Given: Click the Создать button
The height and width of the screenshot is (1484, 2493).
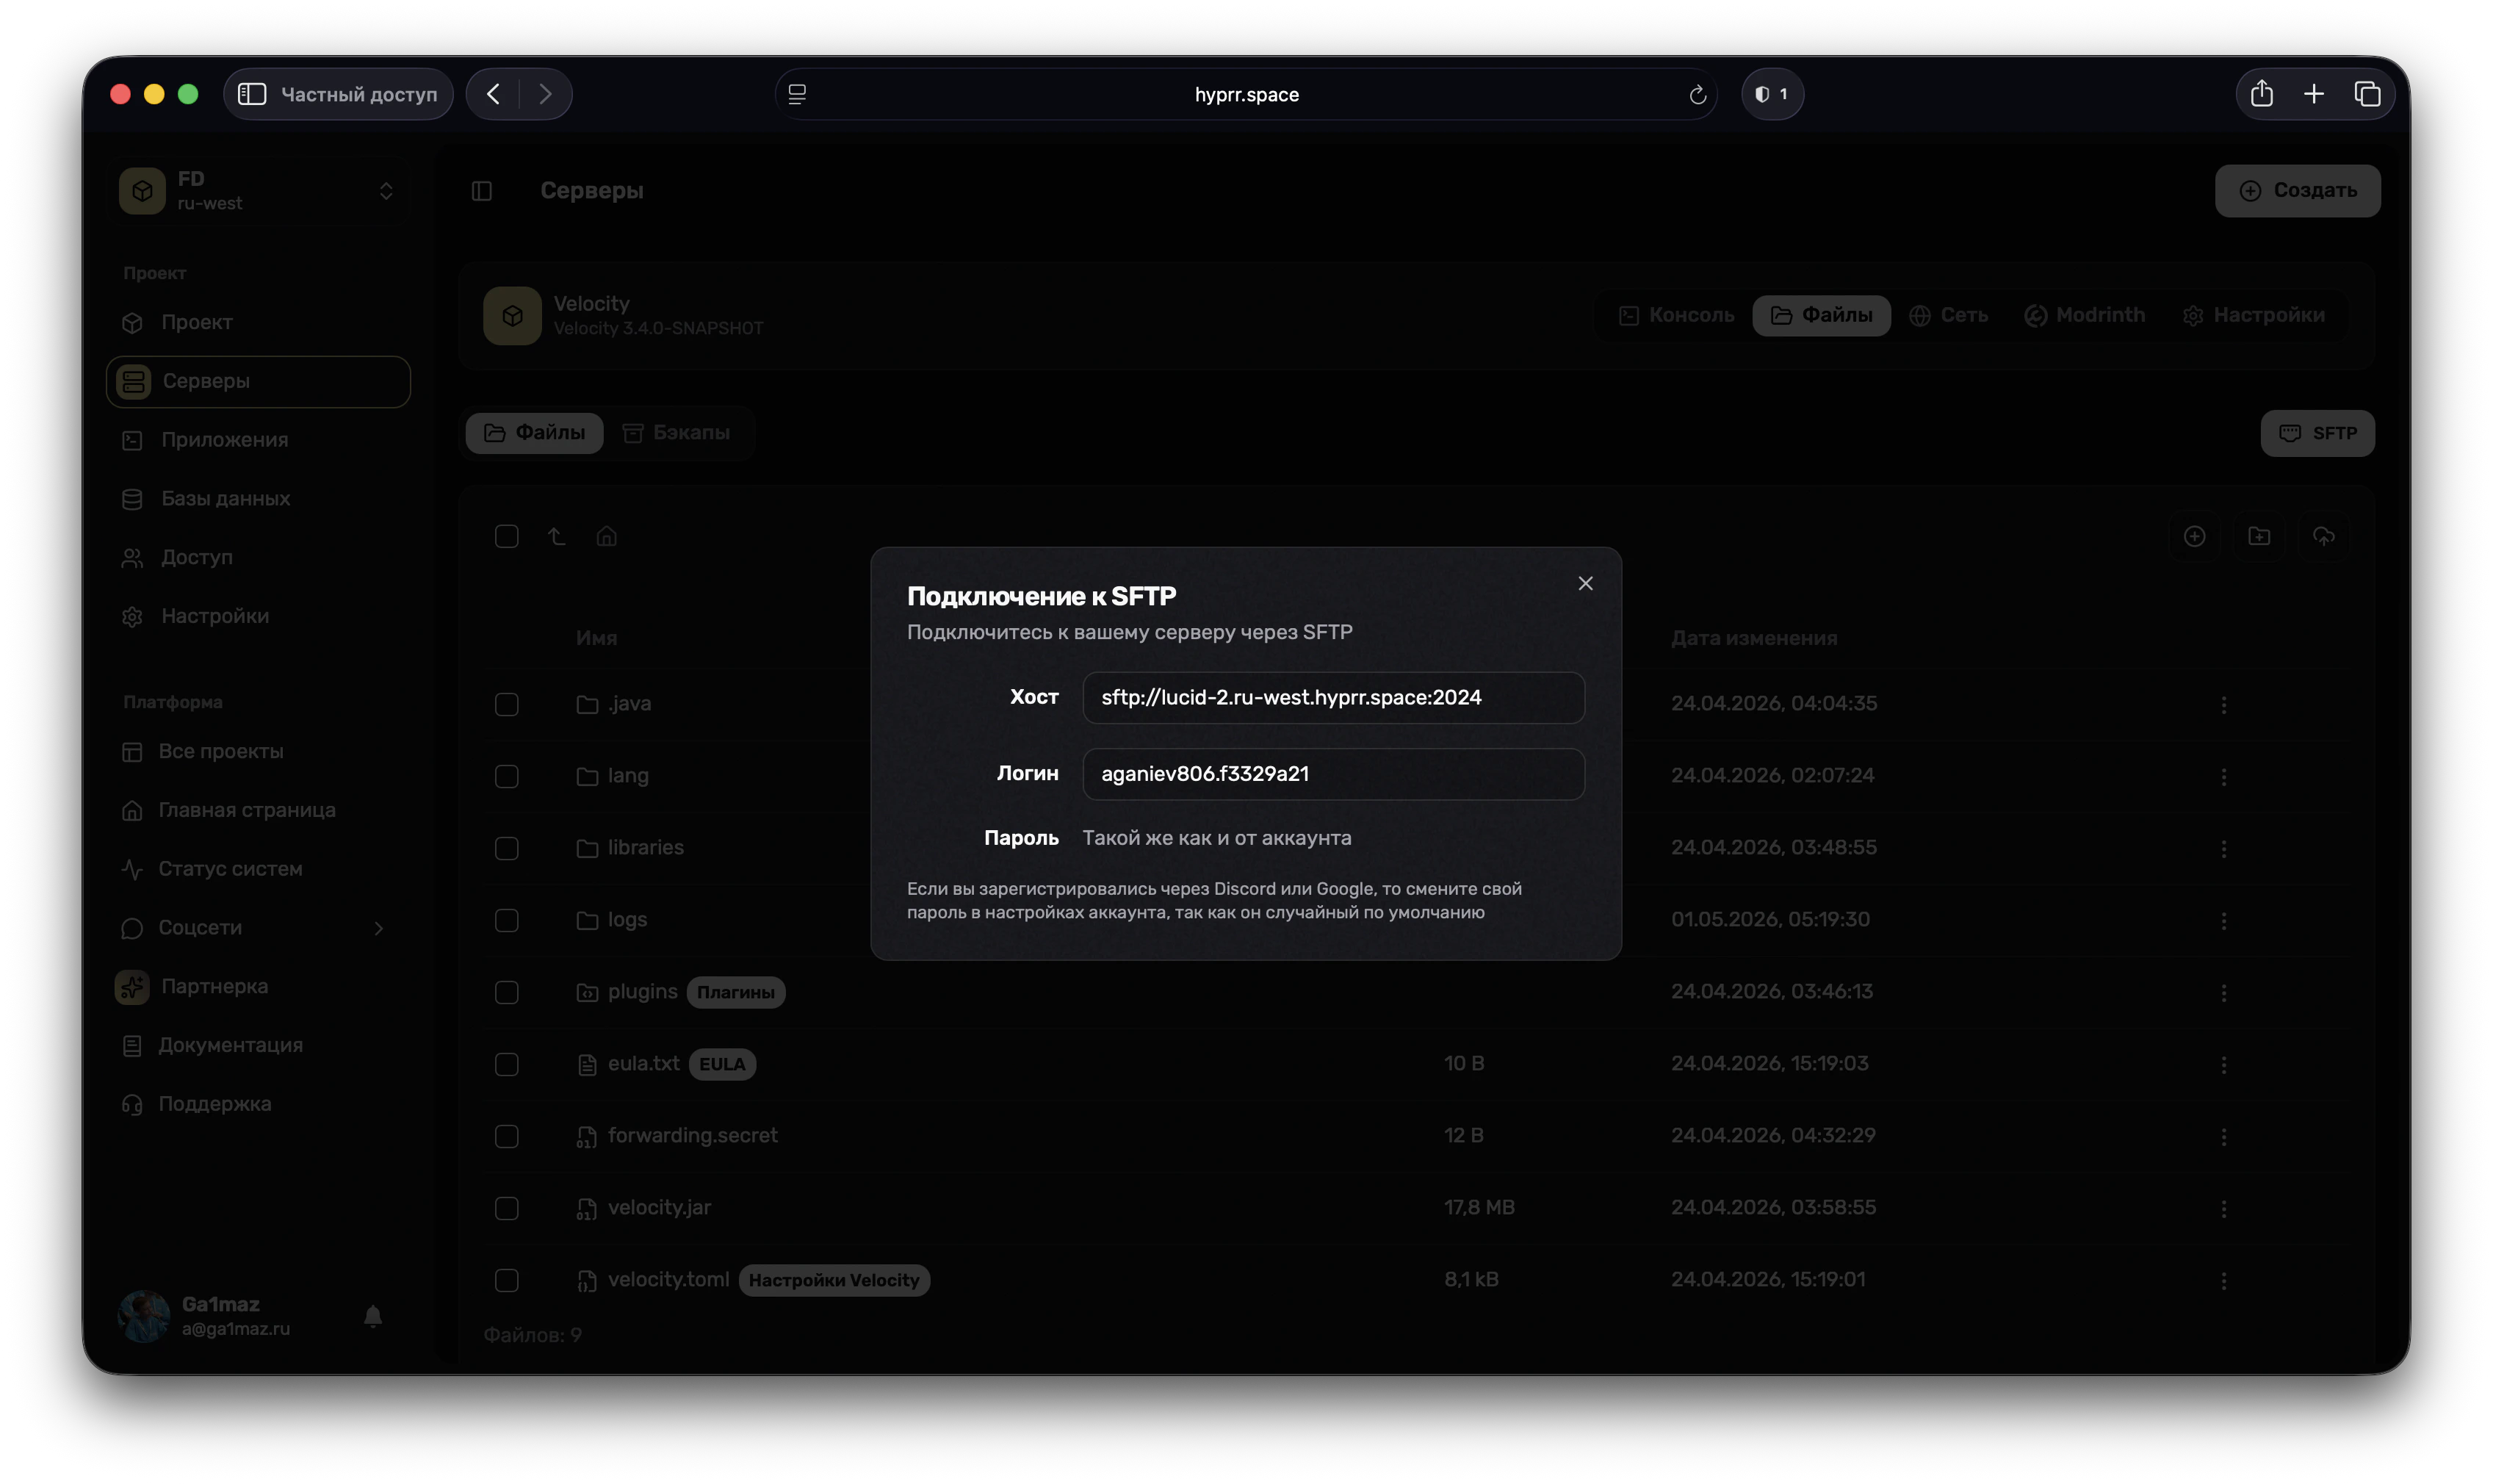Looking at the screenshot, I should [2297, 190].
